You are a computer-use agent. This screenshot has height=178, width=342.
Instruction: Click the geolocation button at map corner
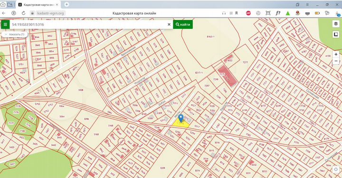click(336, 169)
